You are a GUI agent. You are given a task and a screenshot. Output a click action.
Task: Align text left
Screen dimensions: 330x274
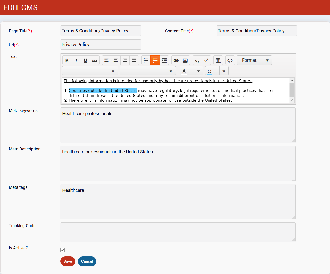click(106, 60)
